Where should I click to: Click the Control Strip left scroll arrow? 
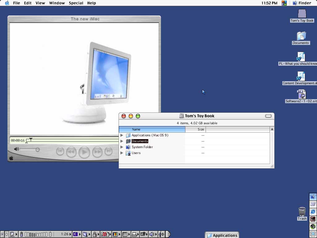point(6,234)
